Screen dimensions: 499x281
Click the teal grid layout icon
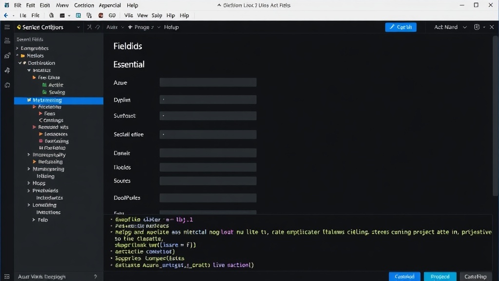pos(78,15)
